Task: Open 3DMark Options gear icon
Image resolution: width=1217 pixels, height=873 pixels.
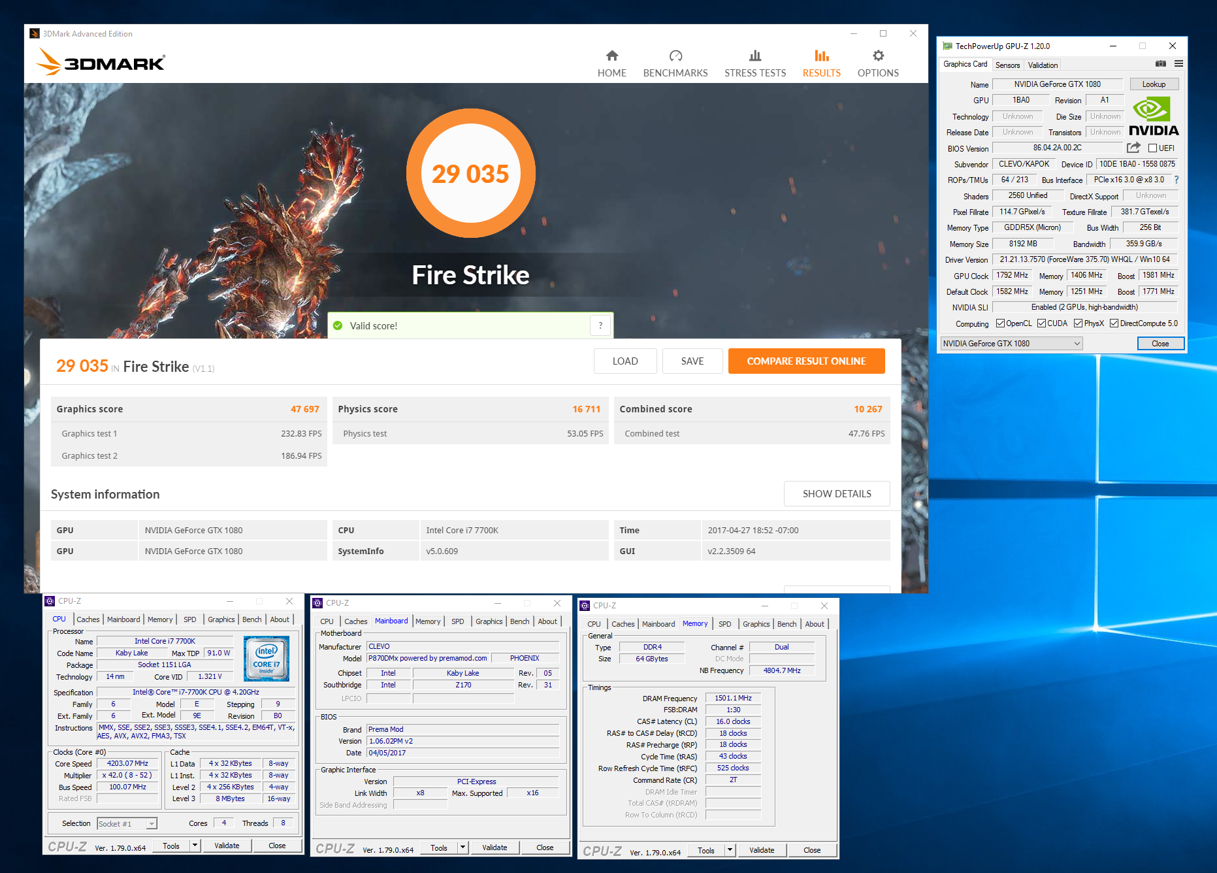Action: coord(878,56)
